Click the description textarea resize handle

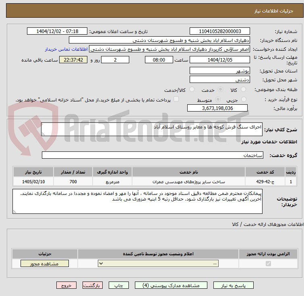(43, 134)
